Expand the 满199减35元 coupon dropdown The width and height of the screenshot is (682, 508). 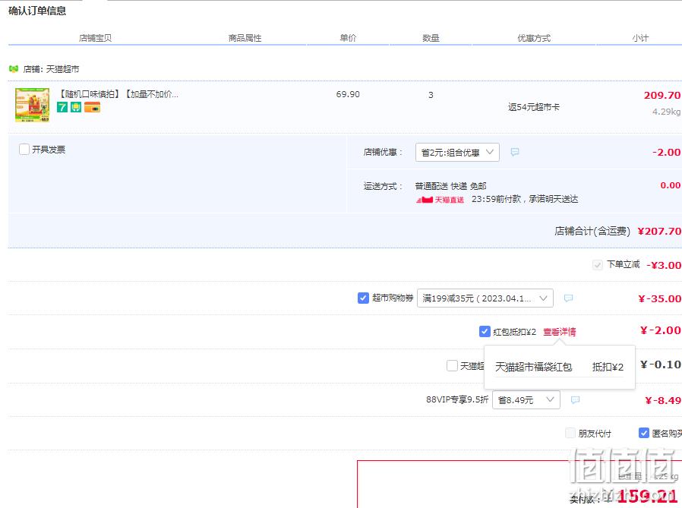point(485,298)
